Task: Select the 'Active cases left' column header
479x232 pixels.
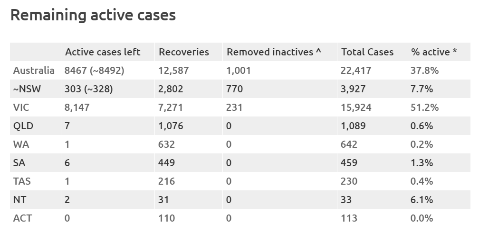Action: (x=103, y=52)
